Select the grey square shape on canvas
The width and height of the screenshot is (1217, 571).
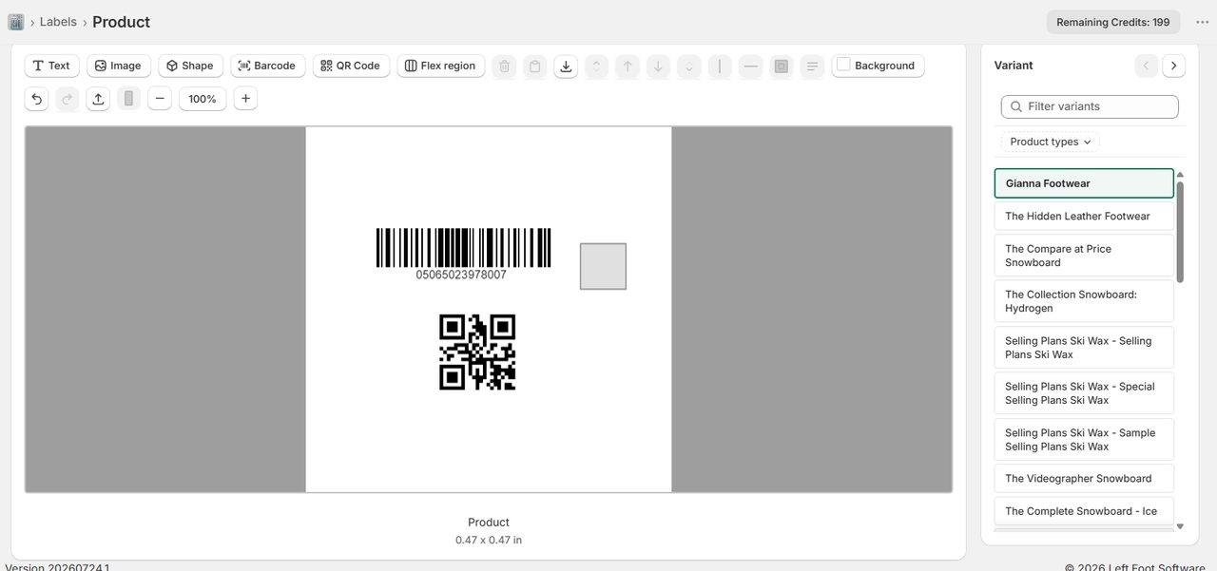[604, 266]
